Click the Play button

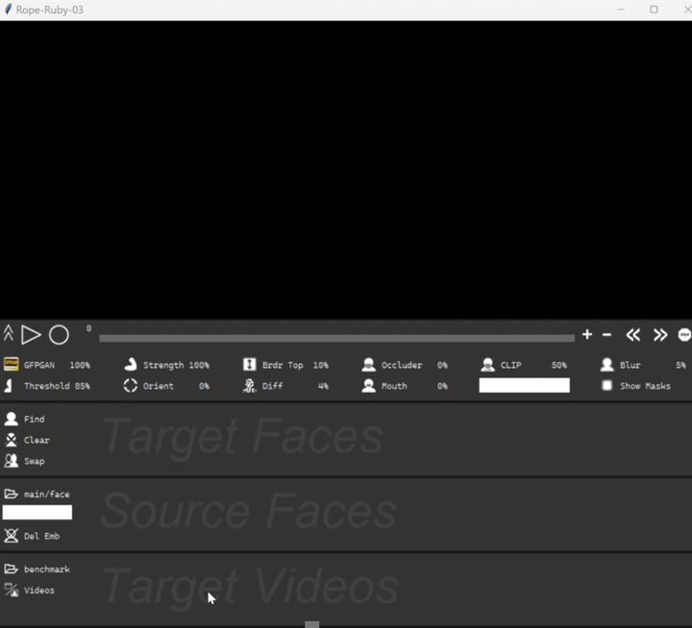pos(31,335)
